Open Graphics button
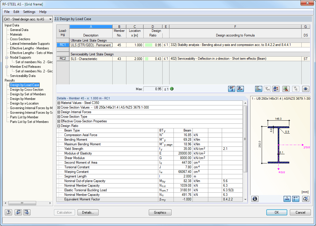 point(160,212)
